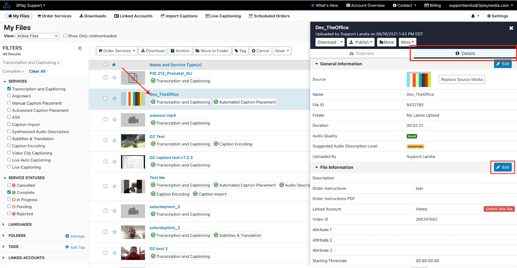517x268 pixels.
Task: Click the favorites star column header
Action: [x=114, y=65]
